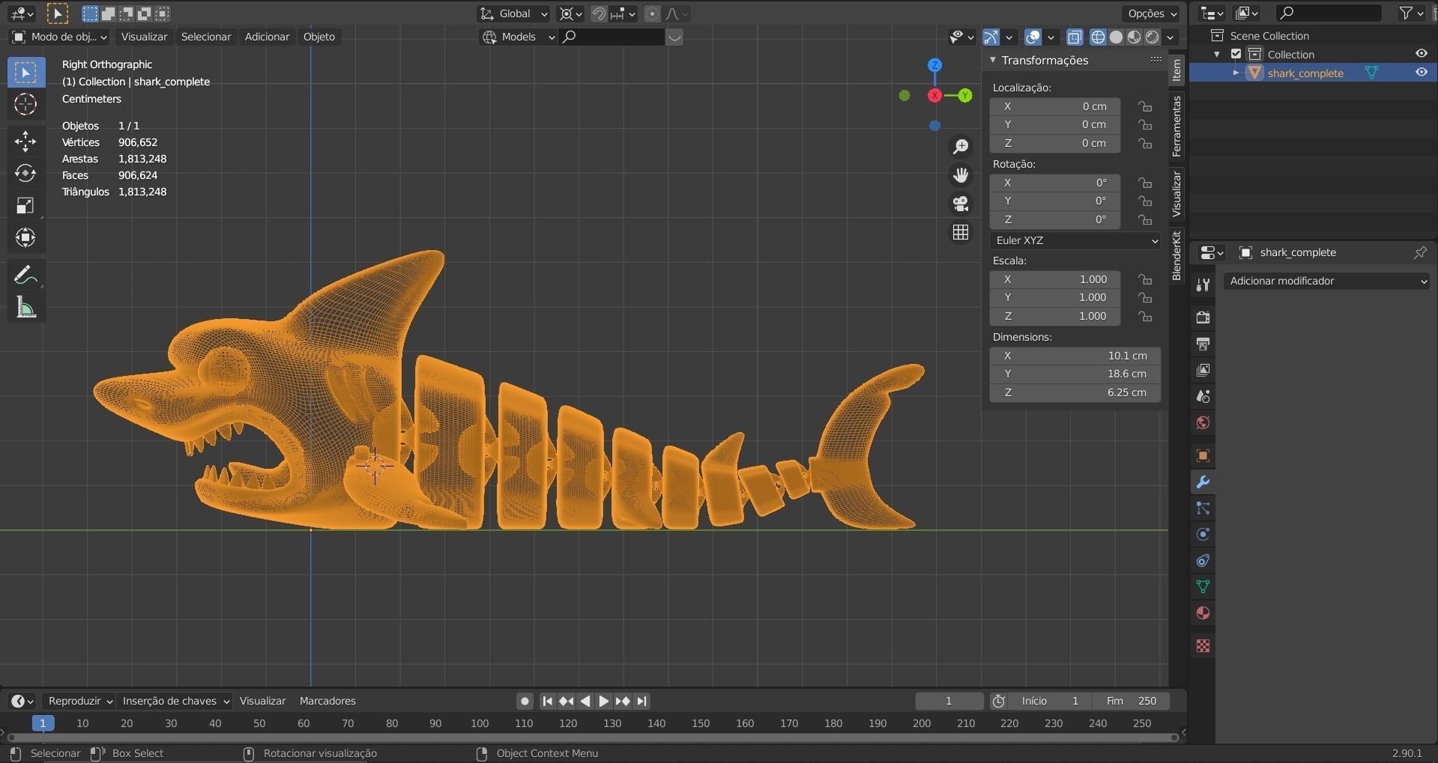Image resolution: width=1438 pixels, height=763 pixels.
Task: Toggle X-ray display mode
Action: (1075, 37)
